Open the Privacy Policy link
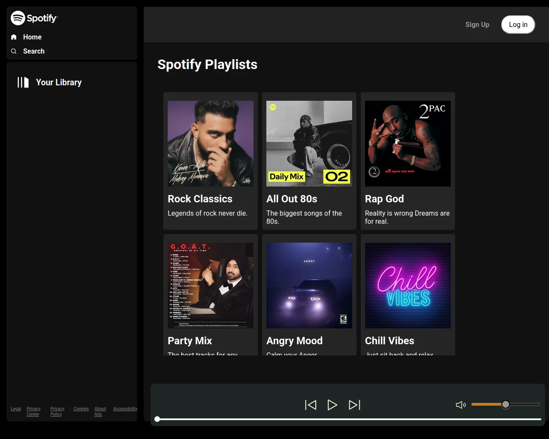This screenshot has height=439, width=549. tap(57, 412)
